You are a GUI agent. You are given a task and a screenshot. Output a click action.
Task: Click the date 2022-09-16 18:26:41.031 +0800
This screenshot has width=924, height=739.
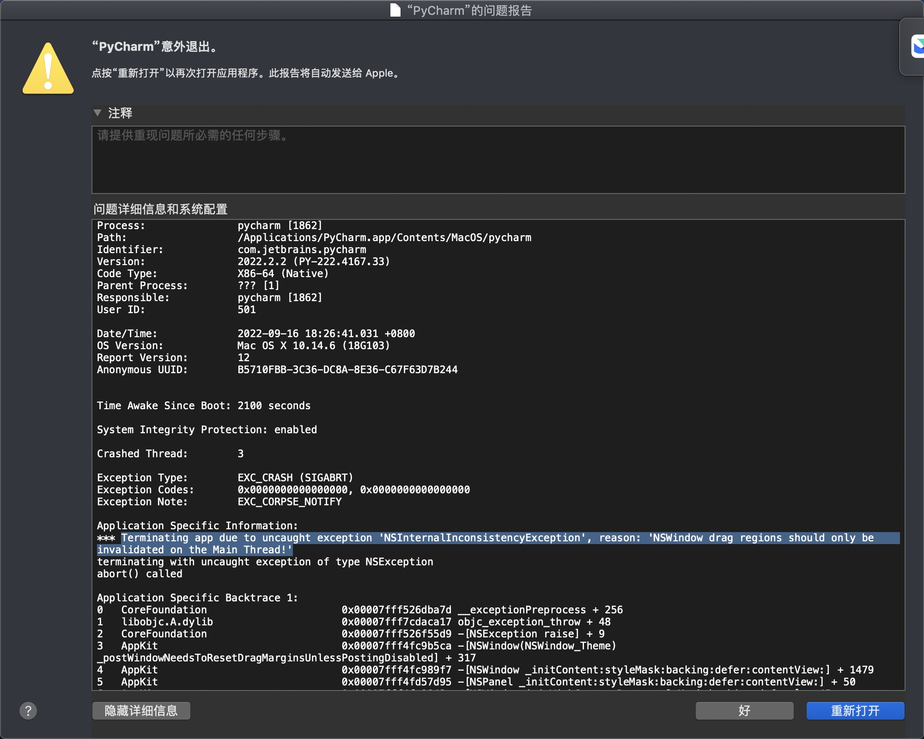click(326, 334)
